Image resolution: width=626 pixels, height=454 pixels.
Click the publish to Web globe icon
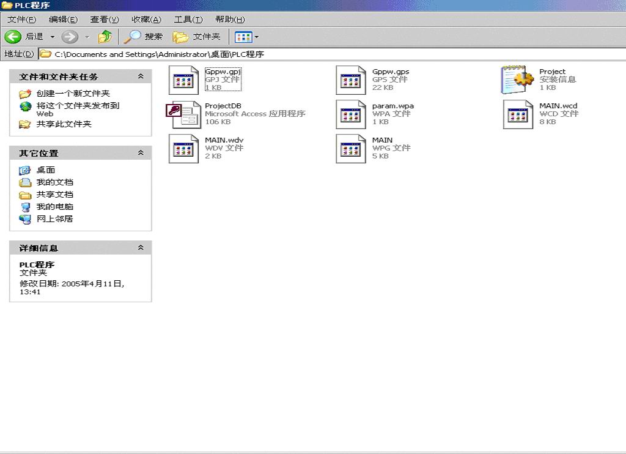pos(26,106)
